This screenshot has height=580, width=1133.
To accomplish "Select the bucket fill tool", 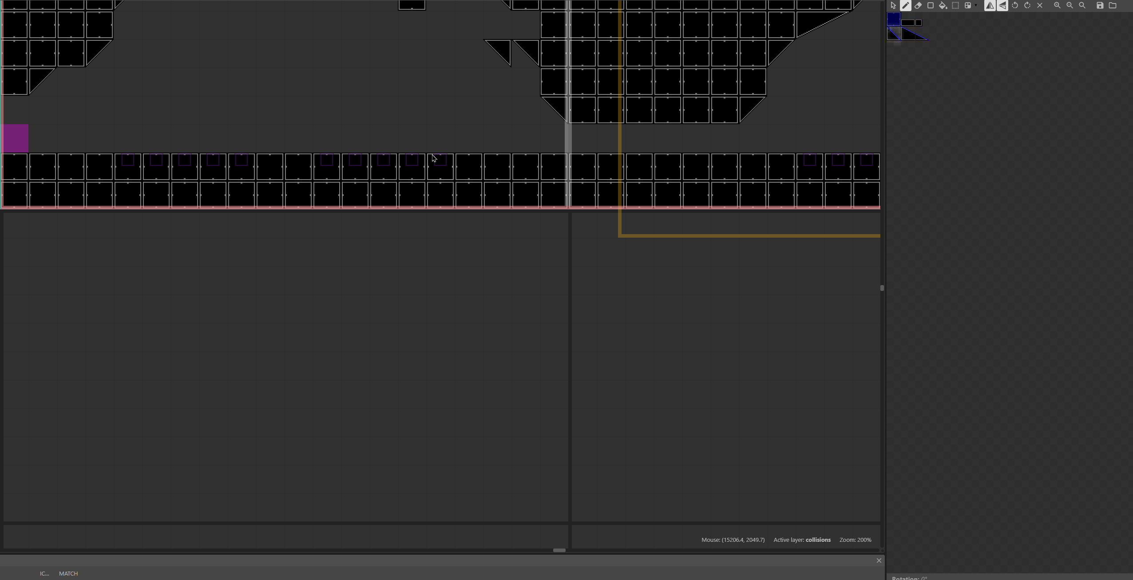I will tap(942, 5).
